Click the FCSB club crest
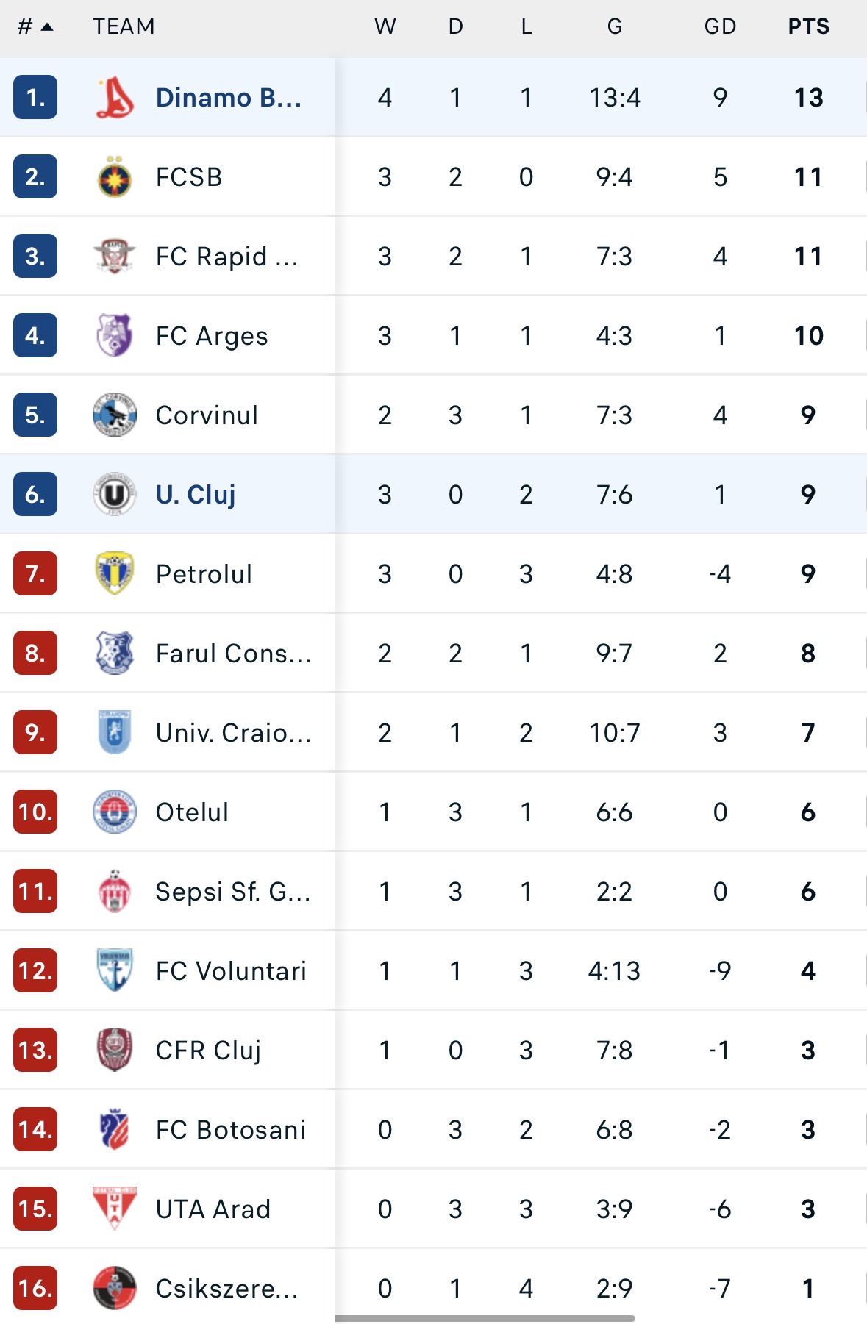Screen dimensions: 867x1324 click(115, 177)
